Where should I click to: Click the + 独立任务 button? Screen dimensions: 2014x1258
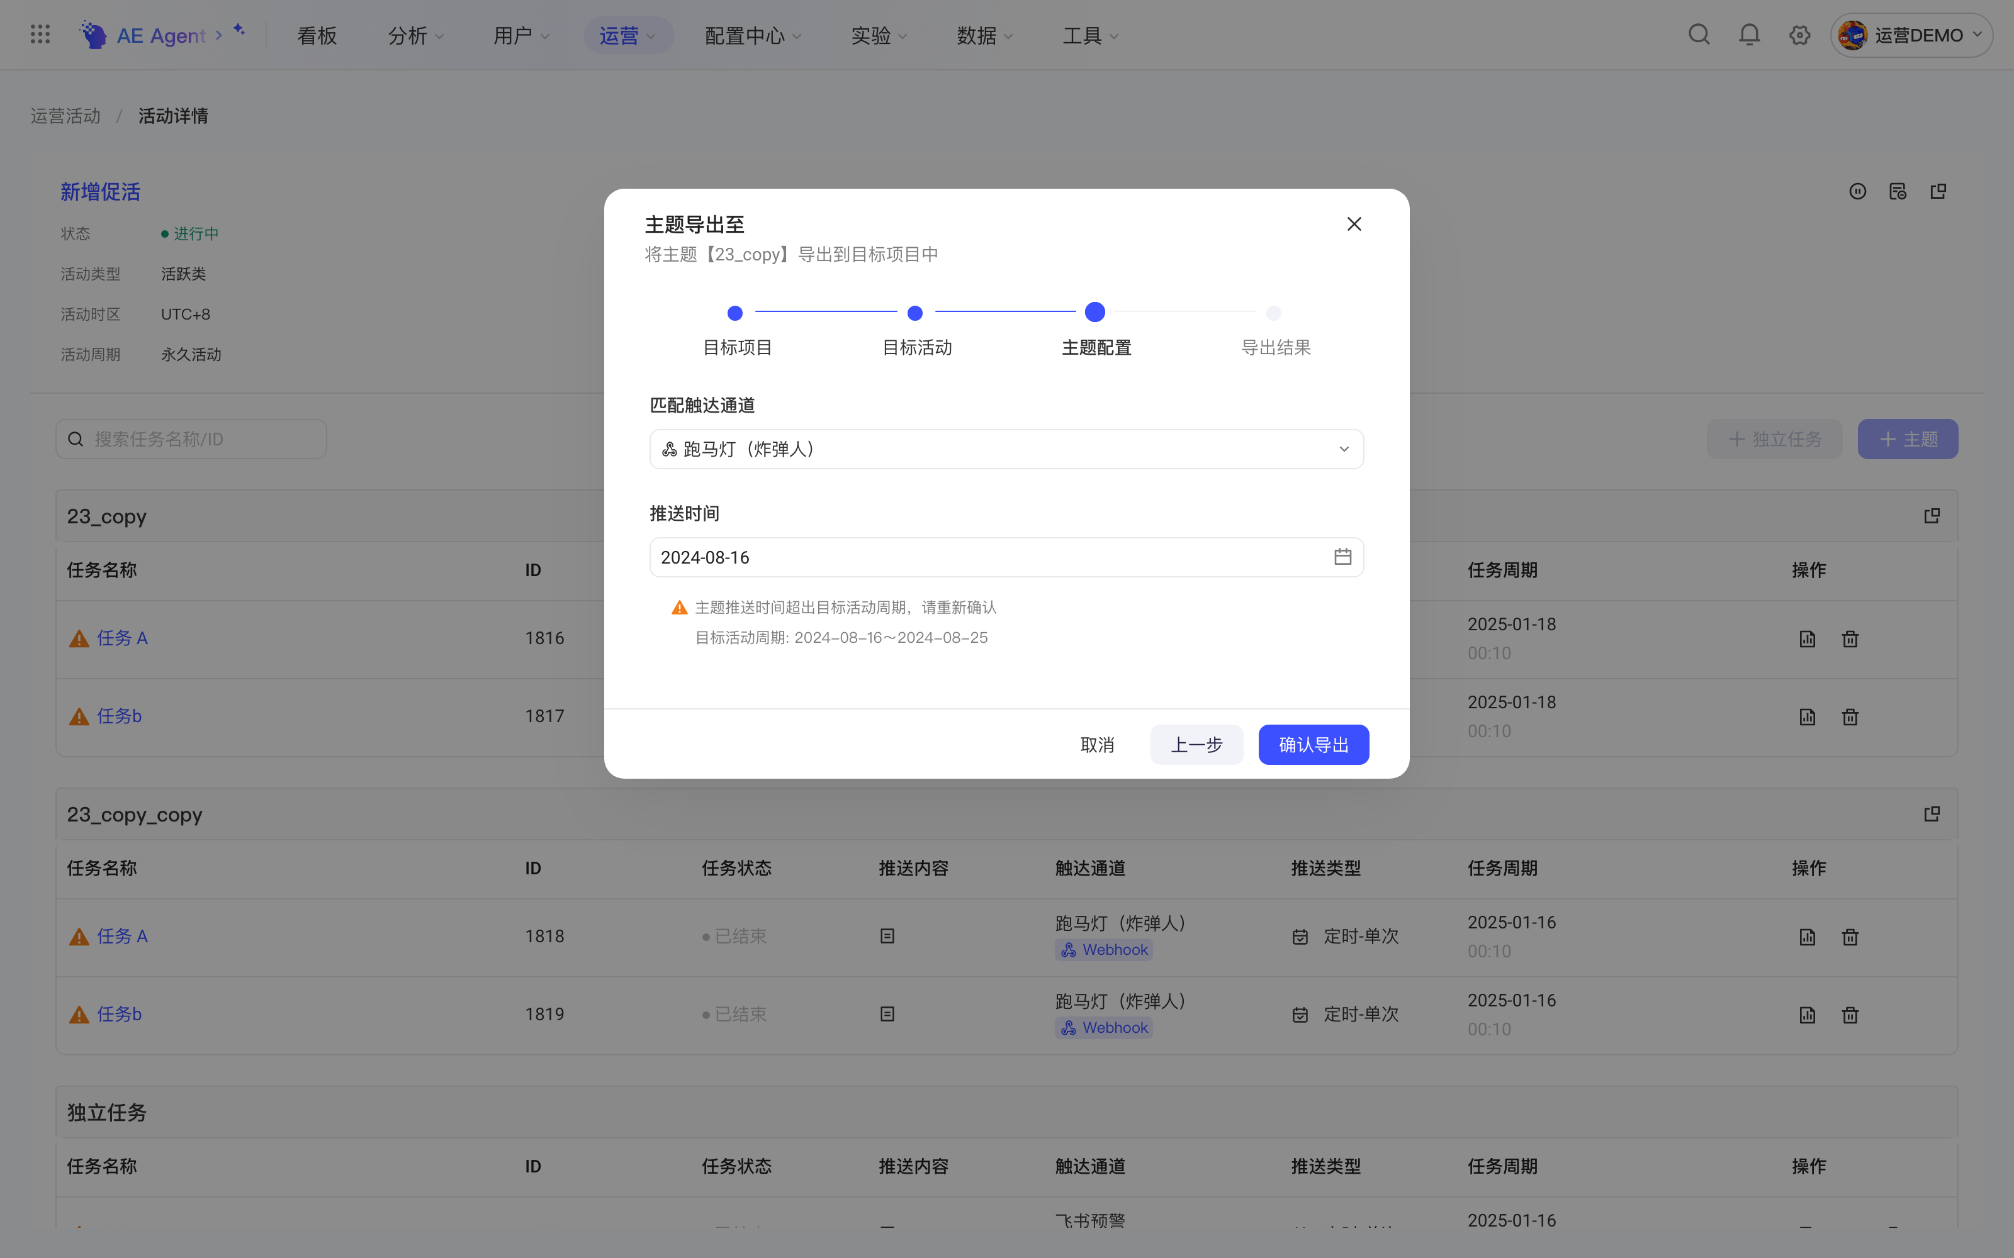pos(1774,439)
